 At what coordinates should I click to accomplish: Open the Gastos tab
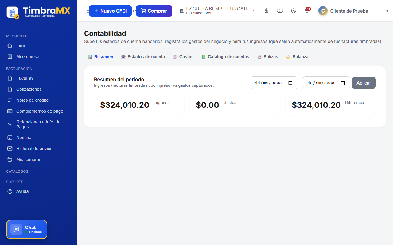[x=183, y=57]
